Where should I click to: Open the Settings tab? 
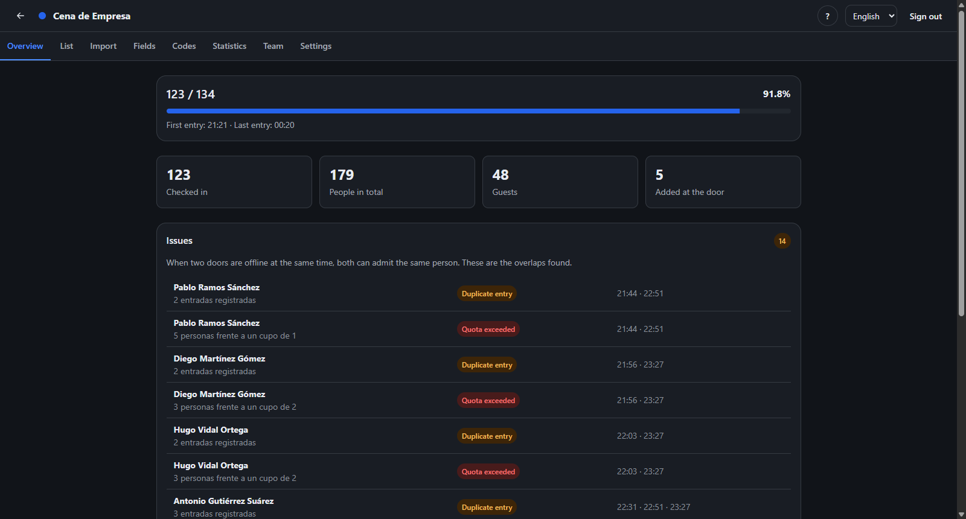click(316, 46)
